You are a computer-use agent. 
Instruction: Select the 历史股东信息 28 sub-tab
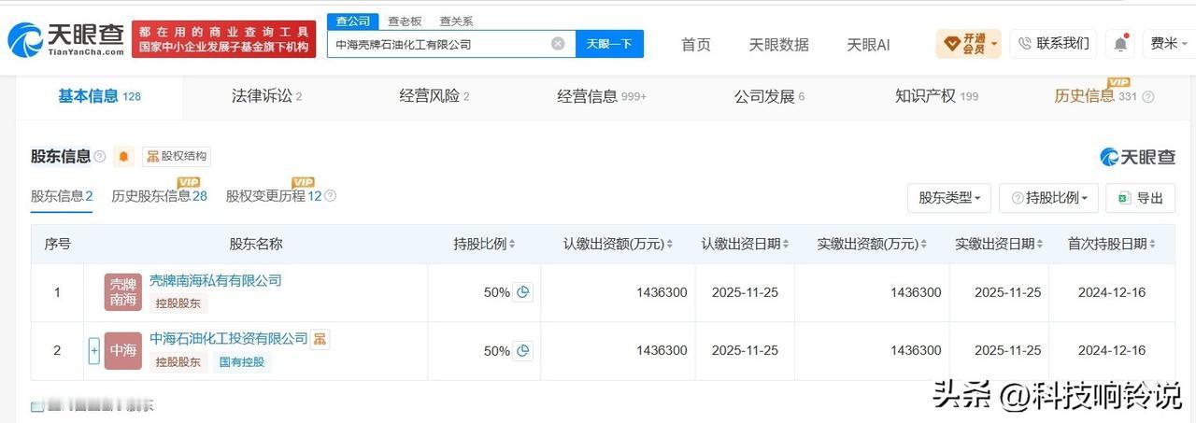159,196
